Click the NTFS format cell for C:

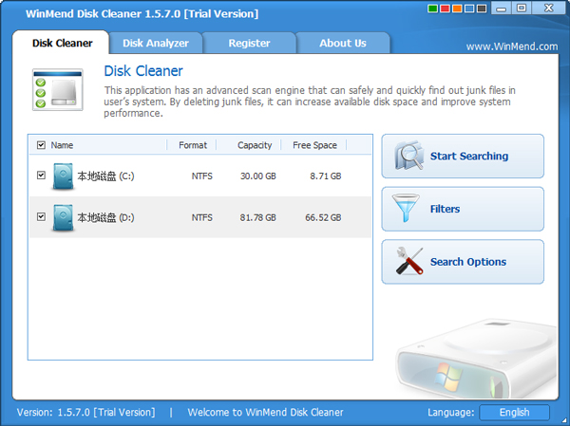pyautogui.click(x=202, y=176)
